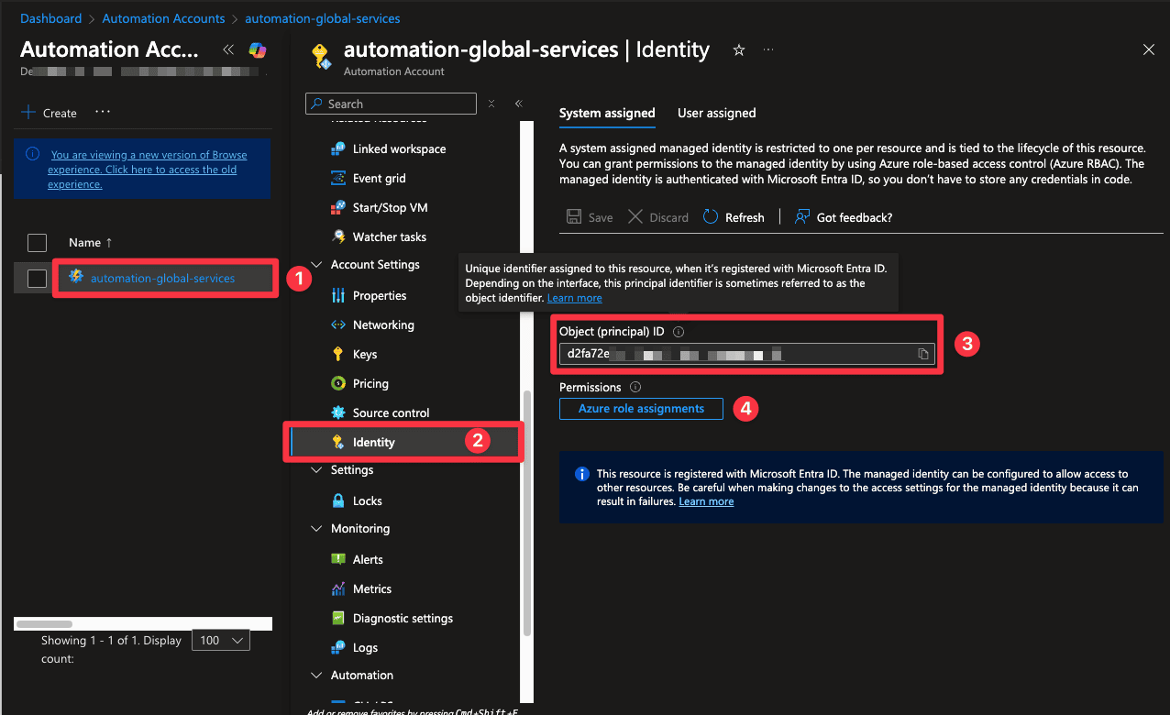Screen dimensions: 1170x715
Task: Collapse the Settings section
Action: (x=316, y=470)
